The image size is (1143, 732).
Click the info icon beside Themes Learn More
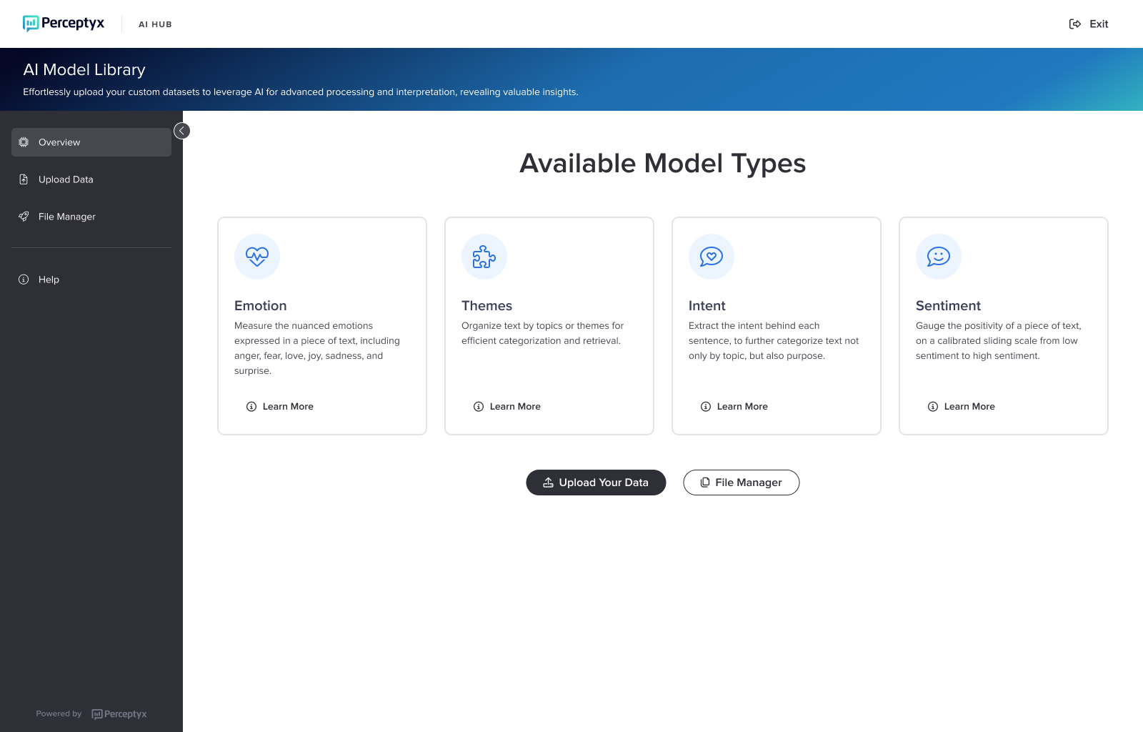(479, 407)
